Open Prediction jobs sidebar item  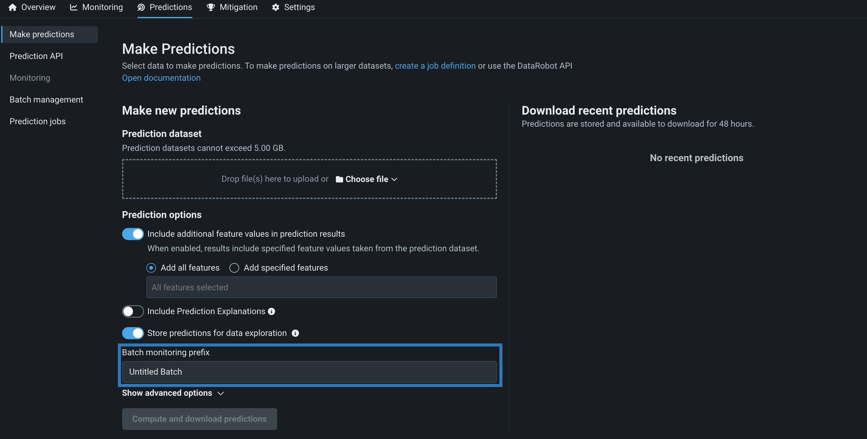[x=37, y=122]
